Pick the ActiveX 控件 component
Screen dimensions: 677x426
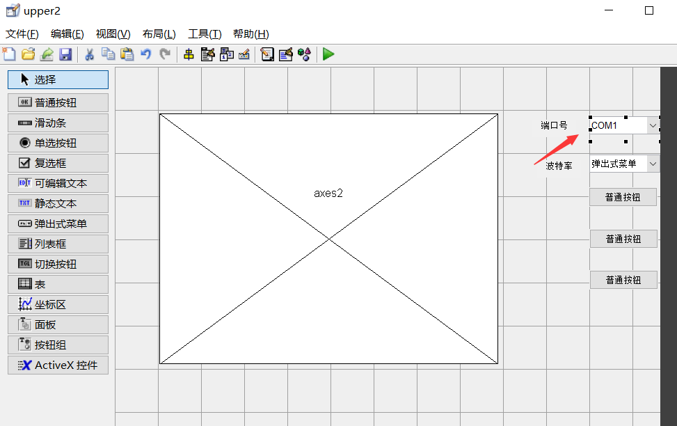click(58, 365)
